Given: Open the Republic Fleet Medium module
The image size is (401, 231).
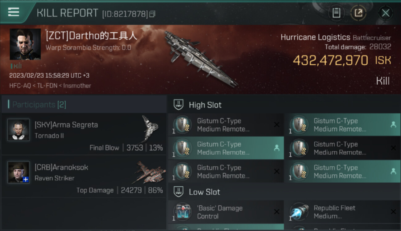Looking at the screenshot, I should pyautogui.click(x=342, y=212).
